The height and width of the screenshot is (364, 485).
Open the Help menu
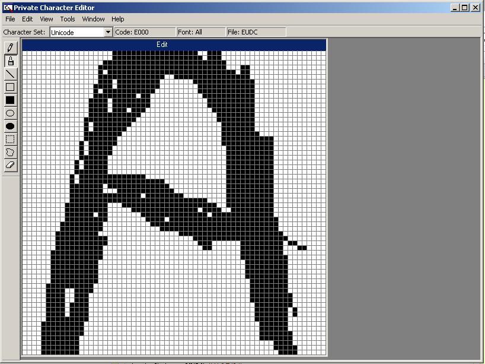pos(118,19)
